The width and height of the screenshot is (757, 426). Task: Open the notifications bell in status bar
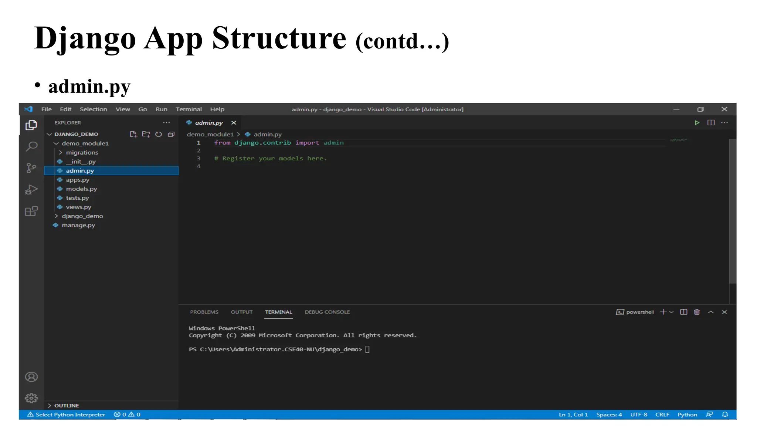[x=725, y=415]
